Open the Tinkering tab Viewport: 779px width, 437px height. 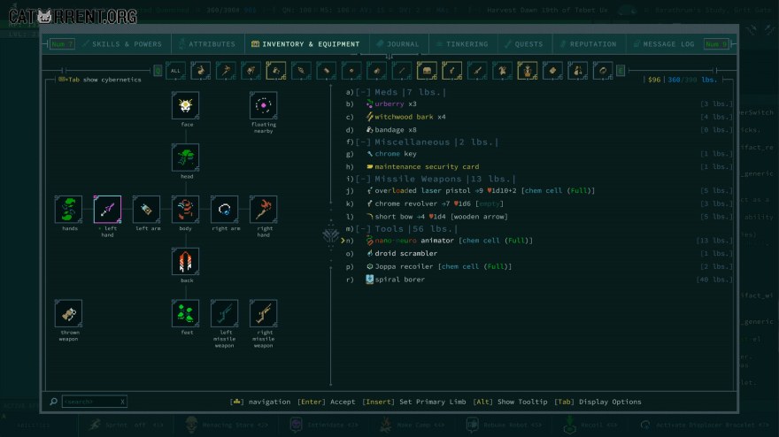[462, 44]
